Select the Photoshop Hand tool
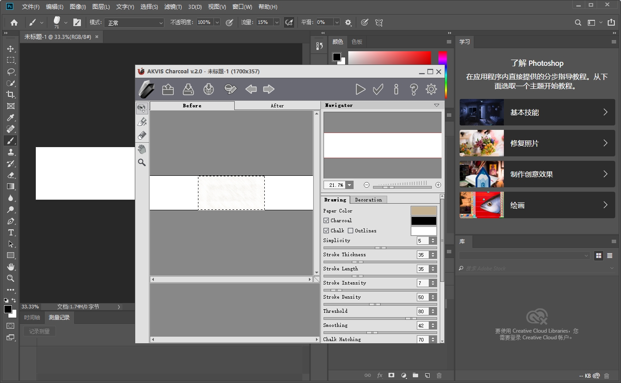The height and width of the screenshot is (383, 621). point(11,267)
